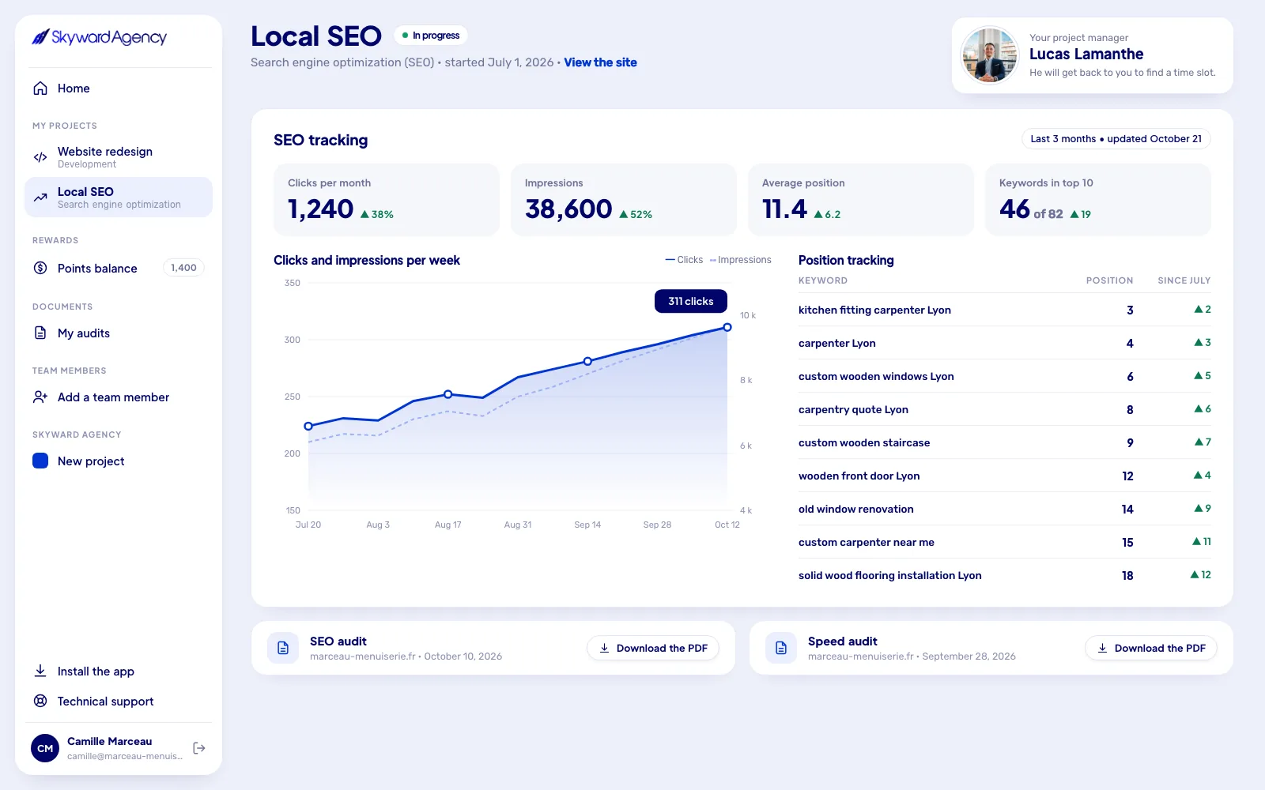The height and width of the screenshot is (790, 1265).
Task: Open the Home house icon
Action: pyautogui.click(x=40, y=88)
